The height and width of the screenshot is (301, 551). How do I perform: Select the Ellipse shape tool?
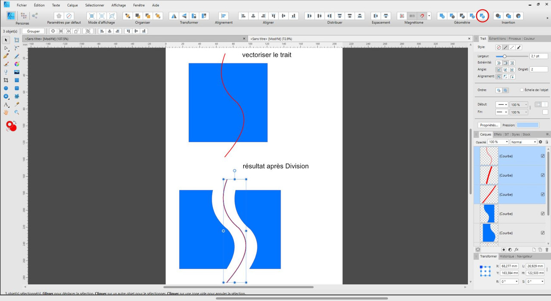(6, 88)
